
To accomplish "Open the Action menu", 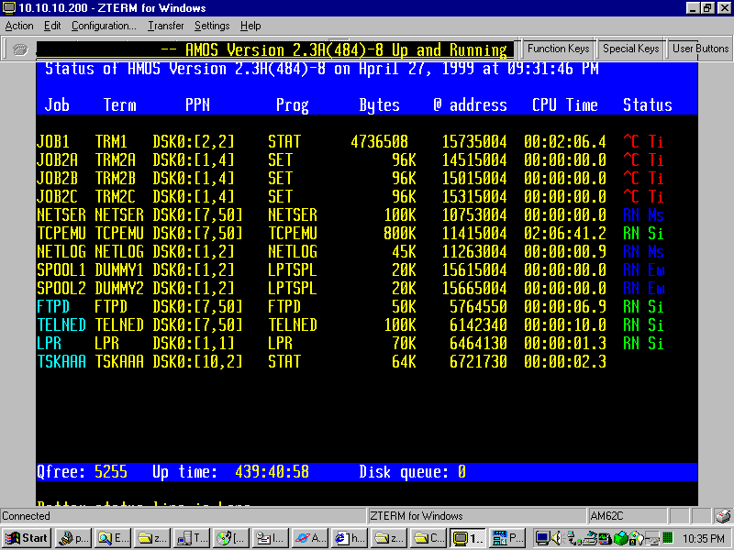I will tap(19, 26).
